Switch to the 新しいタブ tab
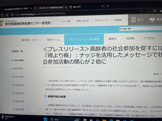 pyautogui.click(x=77, y=7)
